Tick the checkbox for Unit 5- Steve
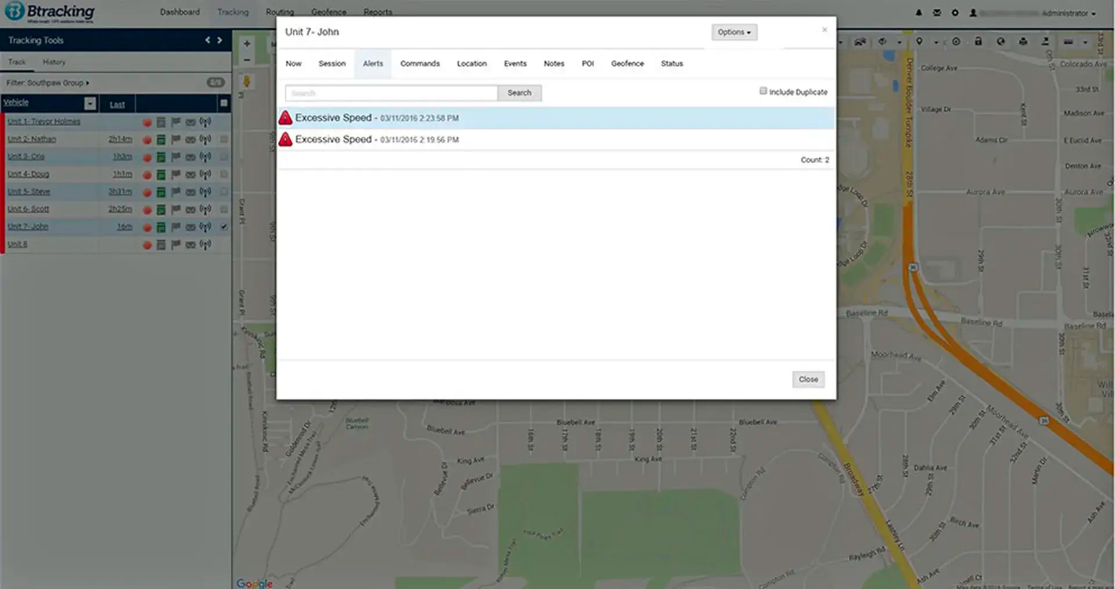This screenshot has height=589, width=1115. (224, 191)
